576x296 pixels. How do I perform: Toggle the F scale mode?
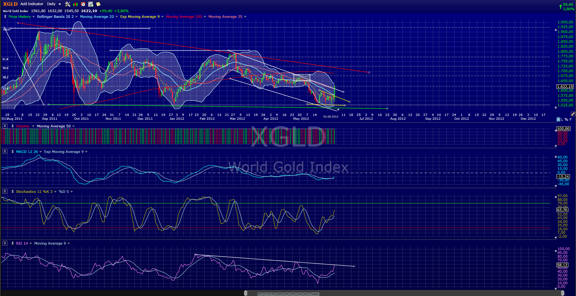[571, 119]
